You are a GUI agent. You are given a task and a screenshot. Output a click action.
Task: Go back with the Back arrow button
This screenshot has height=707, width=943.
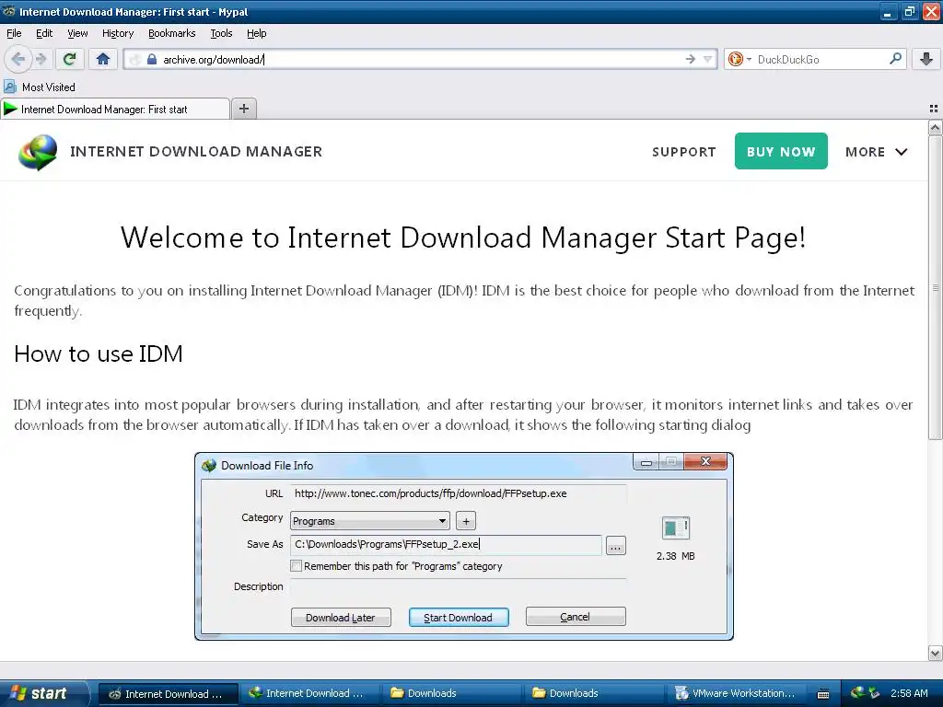[x=18, y=59]
